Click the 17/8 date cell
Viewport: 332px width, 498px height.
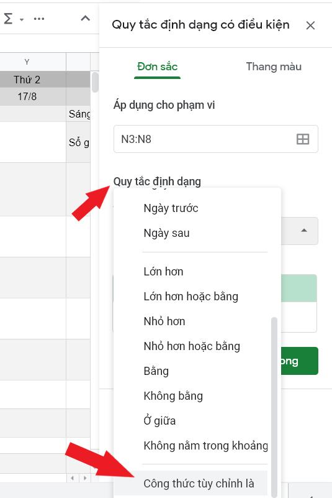[x=27, y=96]
